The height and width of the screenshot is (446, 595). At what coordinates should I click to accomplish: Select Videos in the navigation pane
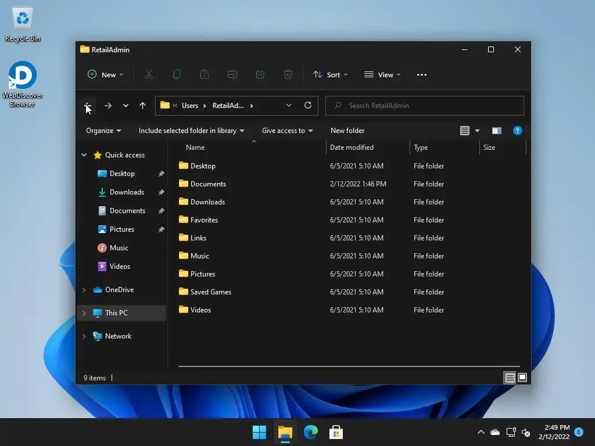pyautogui.click(x=120, y=266)
